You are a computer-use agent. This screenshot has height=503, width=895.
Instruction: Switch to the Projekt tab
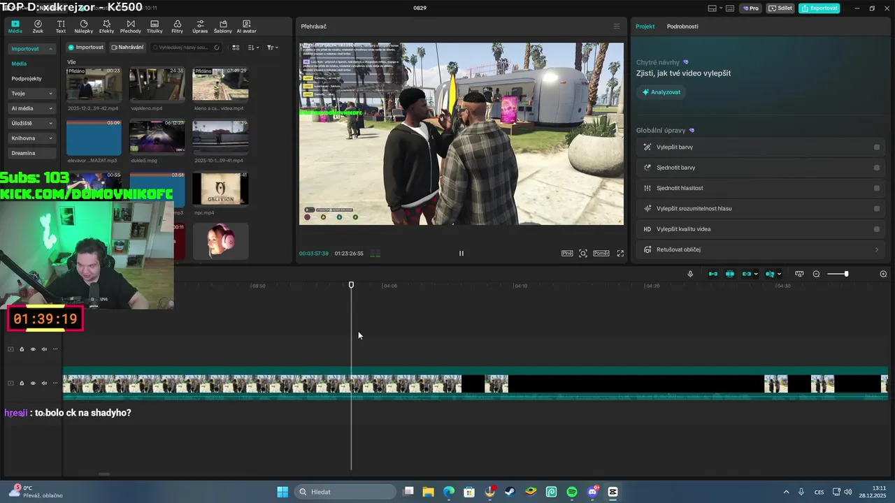645,27
